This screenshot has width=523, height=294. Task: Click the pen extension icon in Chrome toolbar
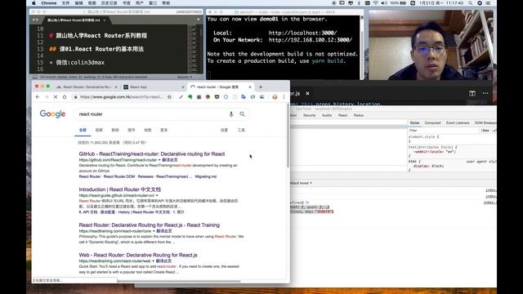[x=181, y=97]
